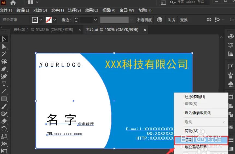The width and height of the screenshot is (235, 154).
Task: Click the 变换 button
Action: 184,20
